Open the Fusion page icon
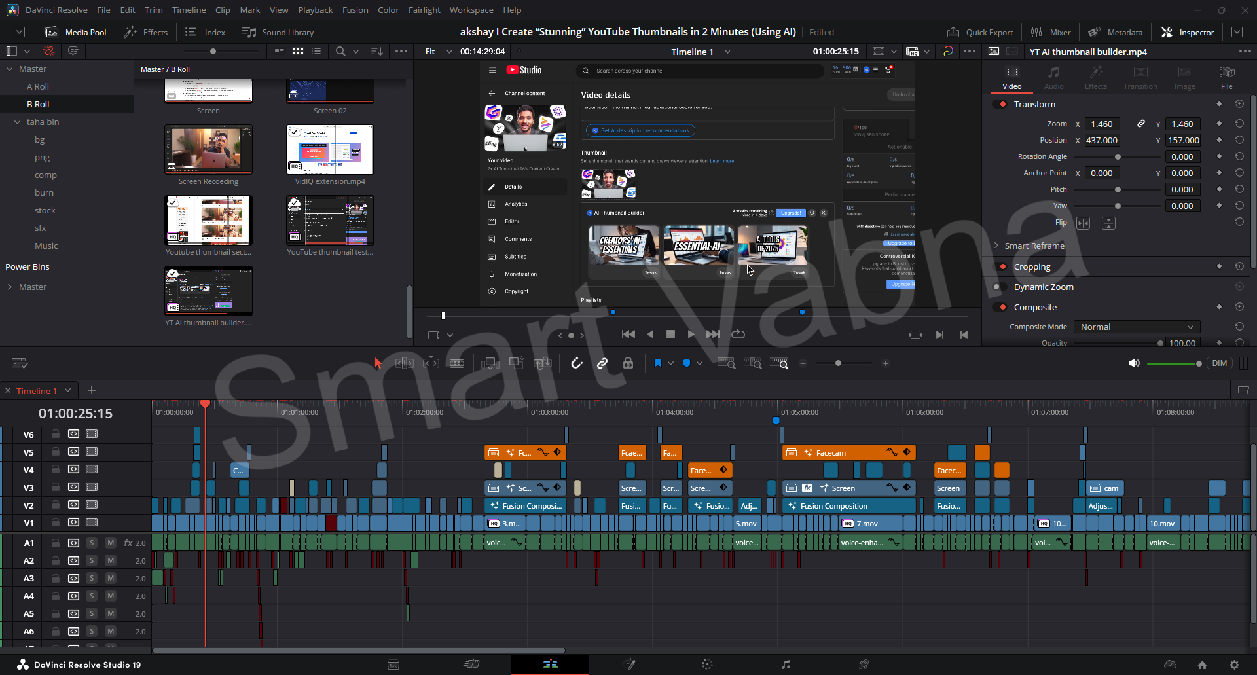The height and width of the screenshot is (675, 1257). click(x=629, y=665)
